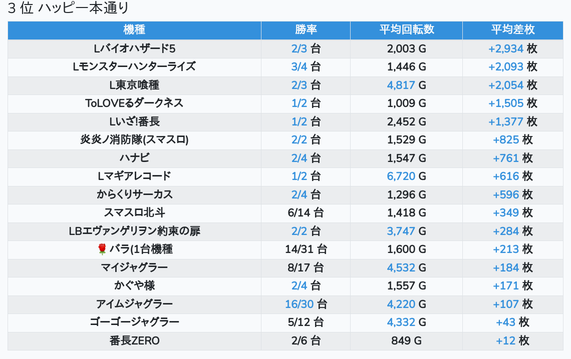
Task: Click the マイジャグラー machine name
Action: point(134,267)
